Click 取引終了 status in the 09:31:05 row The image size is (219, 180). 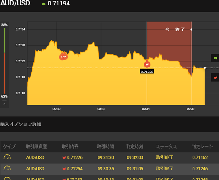165,169
